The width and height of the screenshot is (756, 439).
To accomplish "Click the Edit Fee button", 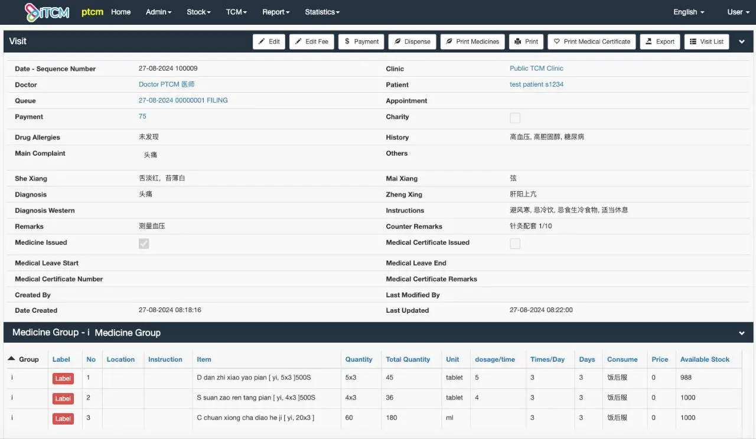I will [x=311, y=41].
